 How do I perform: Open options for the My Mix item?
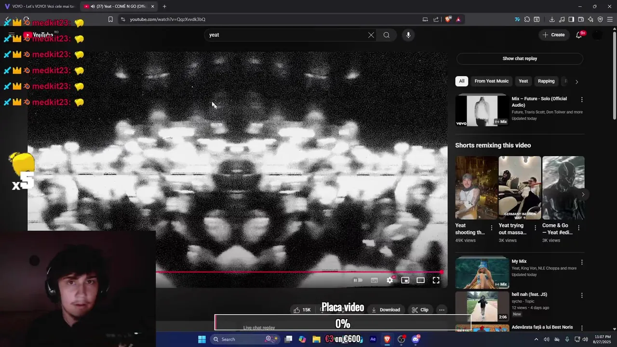coord(582,262)
